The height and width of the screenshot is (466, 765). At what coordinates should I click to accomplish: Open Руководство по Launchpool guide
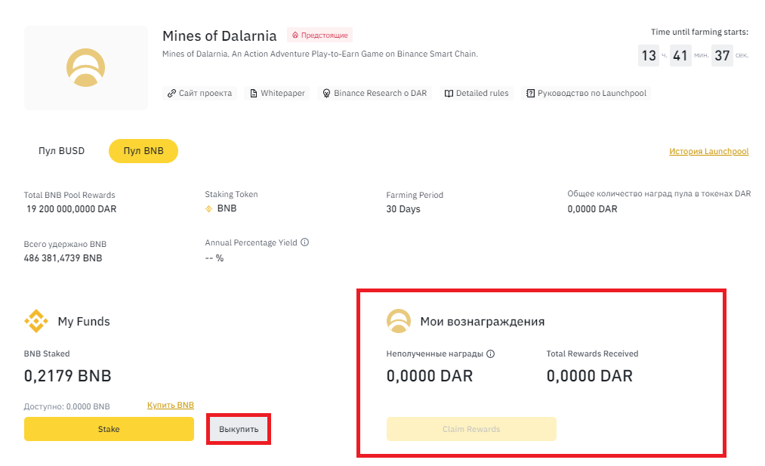587,93
